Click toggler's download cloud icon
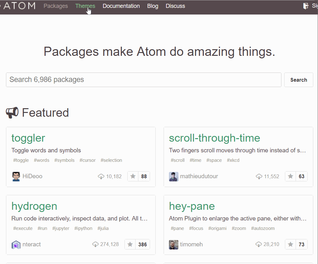The height and width of the screenshot is (264, 318). point(101,177)
